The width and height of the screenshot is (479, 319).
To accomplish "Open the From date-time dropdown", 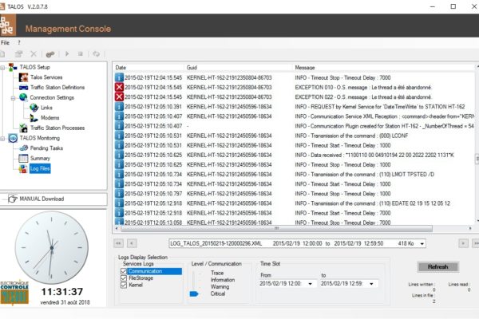I will click(x=311, y=284).
